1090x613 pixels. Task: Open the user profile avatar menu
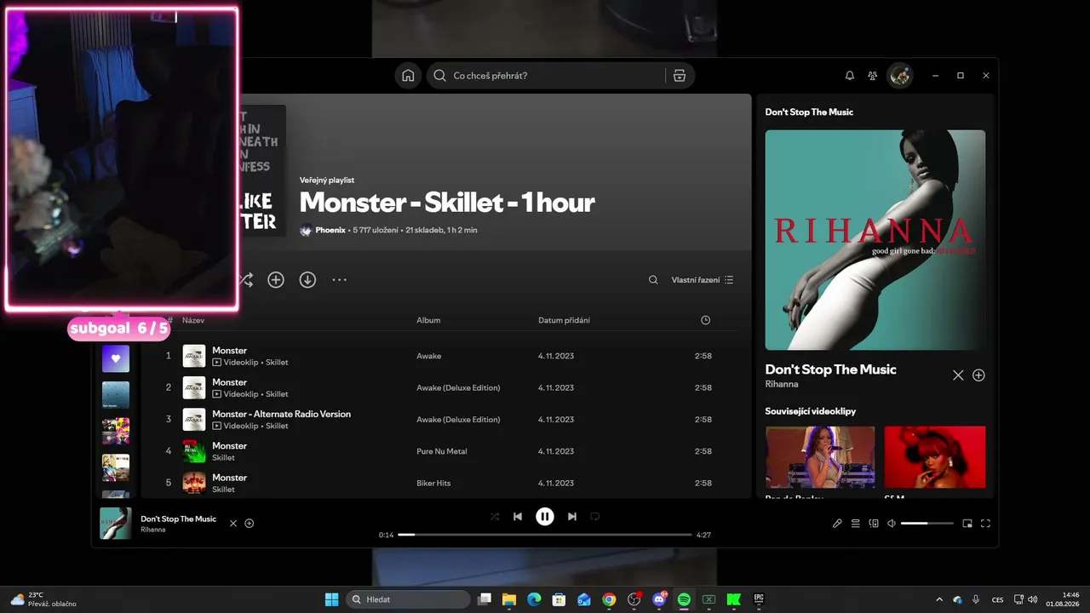click(x=900, y=76)
